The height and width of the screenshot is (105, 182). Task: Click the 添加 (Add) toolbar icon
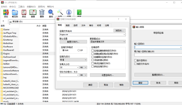(x=6, y=12)
